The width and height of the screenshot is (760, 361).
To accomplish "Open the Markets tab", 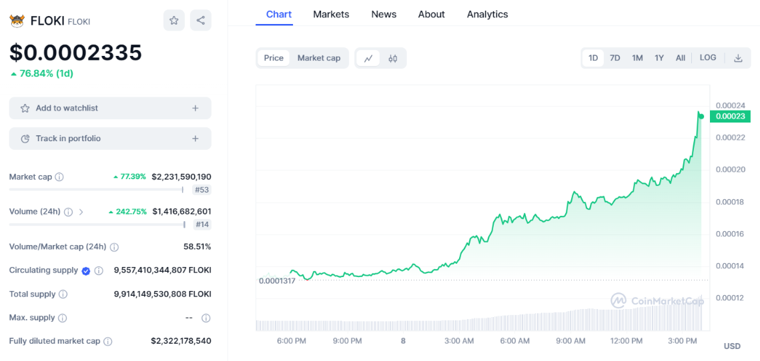I will tap(331, 14).
